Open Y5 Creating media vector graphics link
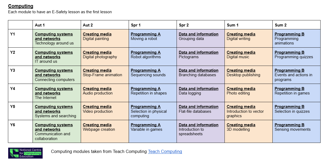The width and height of the screenshot is (328, 163). pos(241,107)
